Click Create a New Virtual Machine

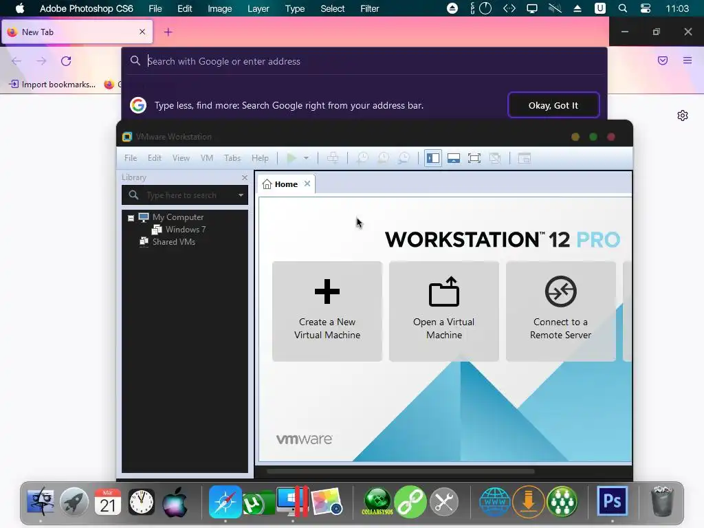click(327, 311)
